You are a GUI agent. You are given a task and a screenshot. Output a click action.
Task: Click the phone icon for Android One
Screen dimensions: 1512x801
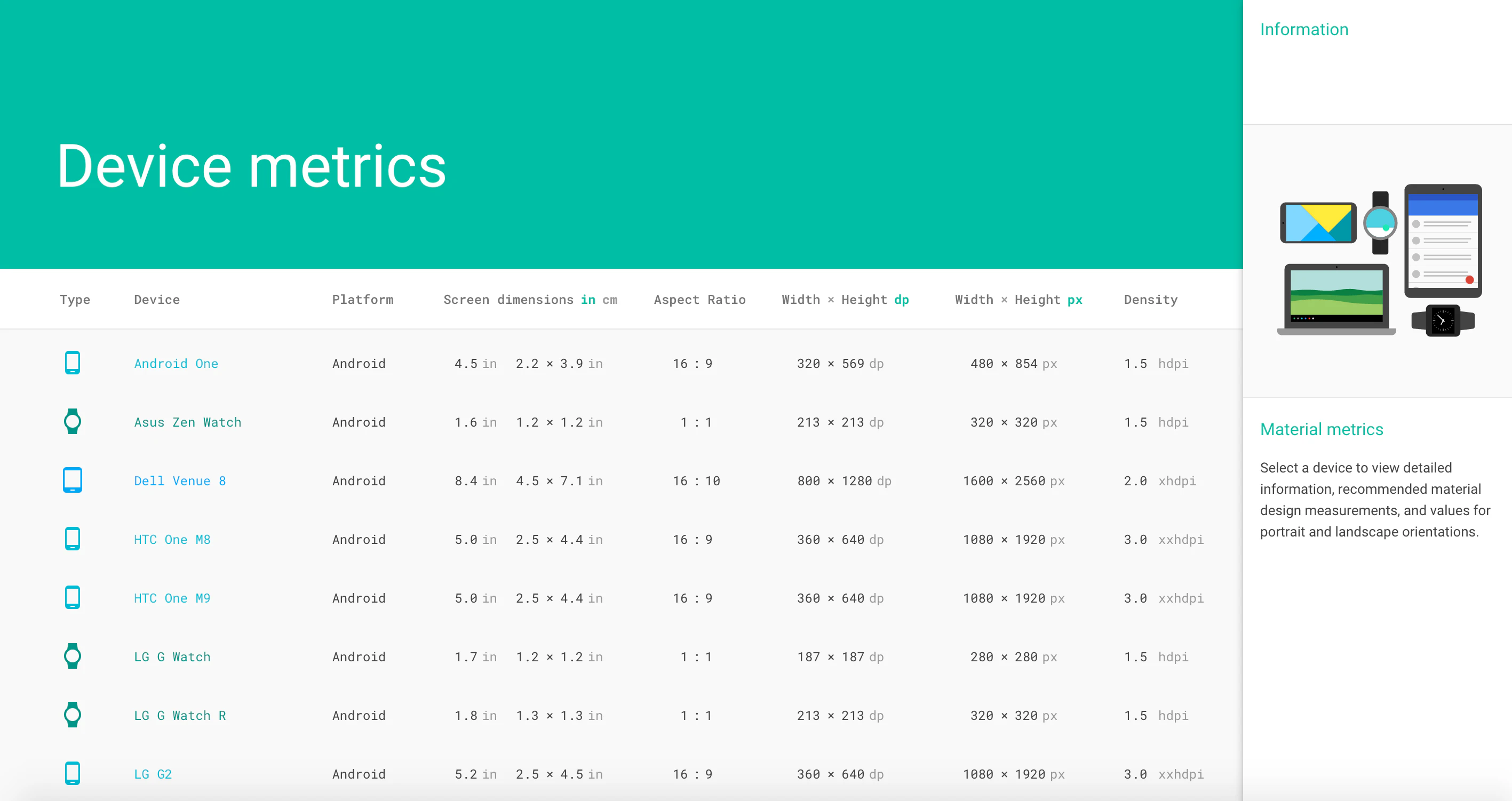click(72, 363)
